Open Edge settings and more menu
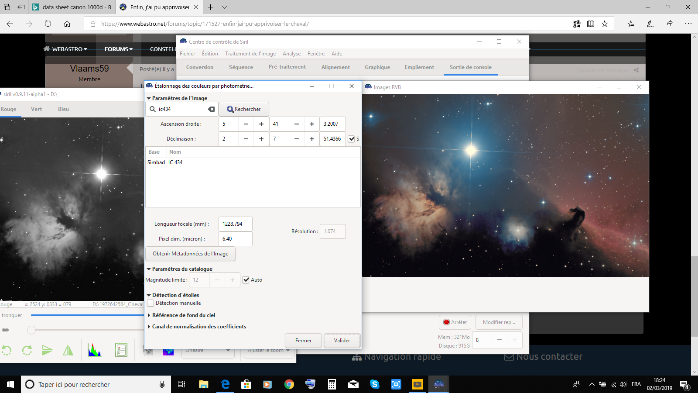698x393 pixels. [688, 24]
